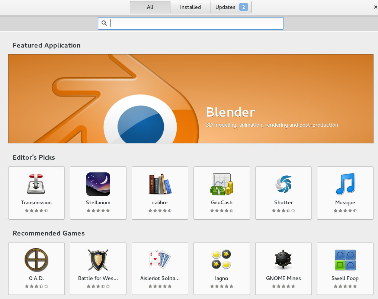Click the Aisleriot Solita... label
The height and width of the screenshot is (299, 378).
coord(160,278)
